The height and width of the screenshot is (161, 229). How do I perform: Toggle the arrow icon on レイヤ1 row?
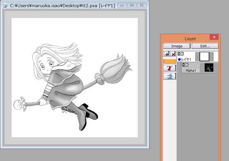pos(180,54)
